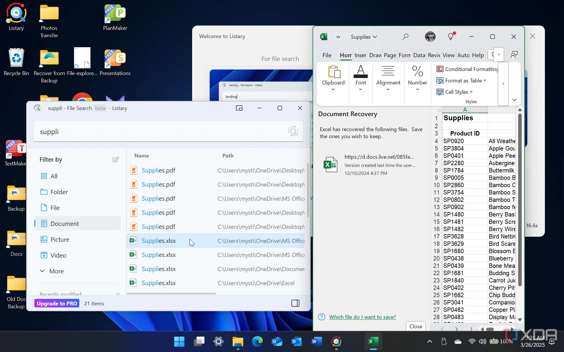Click Listary results horizontal scrollbar
Screen dimensions: 564x352
tap(172, 293)
